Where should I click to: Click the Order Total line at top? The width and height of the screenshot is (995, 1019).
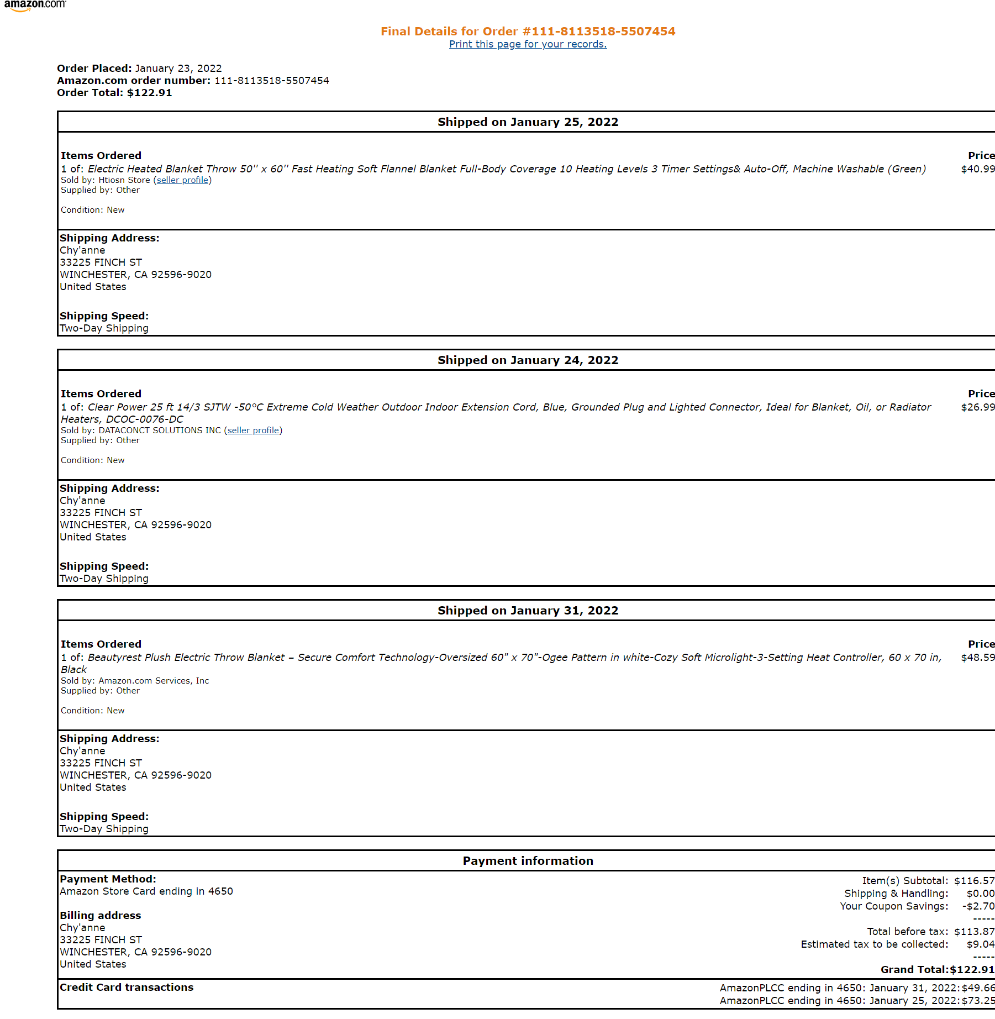click(114, 93)
